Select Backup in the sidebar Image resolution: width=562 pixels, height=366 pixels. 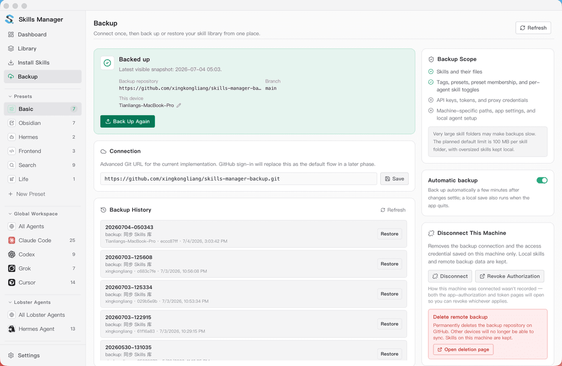tap(43, 76)
